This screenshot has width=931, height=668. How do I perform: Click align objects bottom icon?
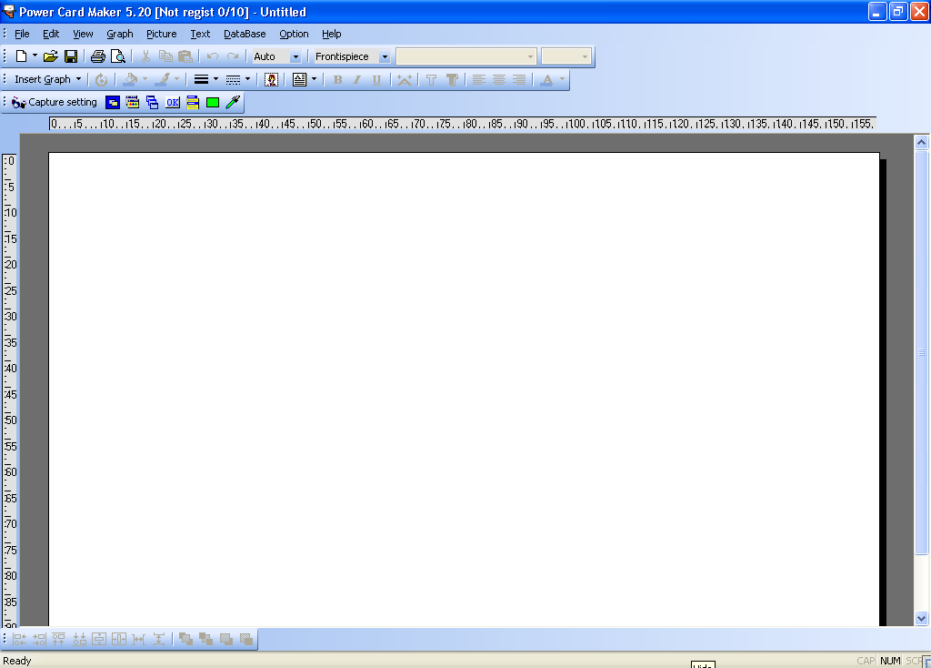[x=80, y=640]
